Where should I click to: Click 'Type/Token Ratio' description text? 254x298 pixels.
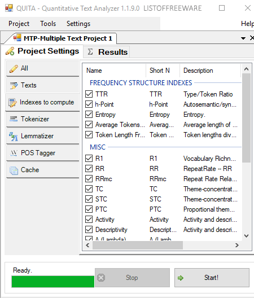click(x=208, y=94)
